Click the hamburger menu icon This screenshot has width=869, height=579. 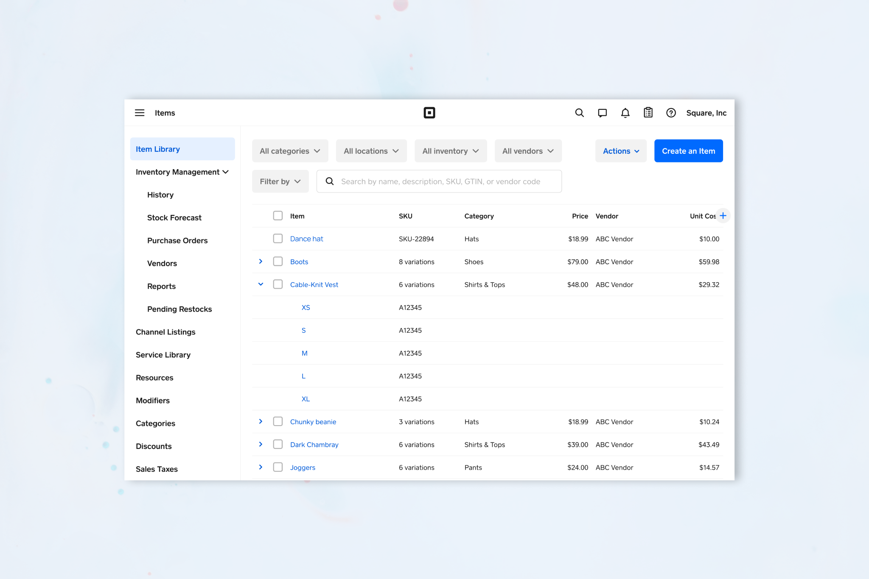pos(140,113)
